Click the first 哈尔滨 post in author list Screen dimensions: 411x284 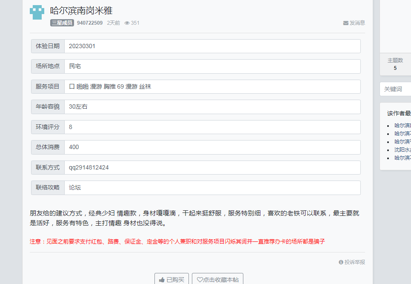(402, 125)
